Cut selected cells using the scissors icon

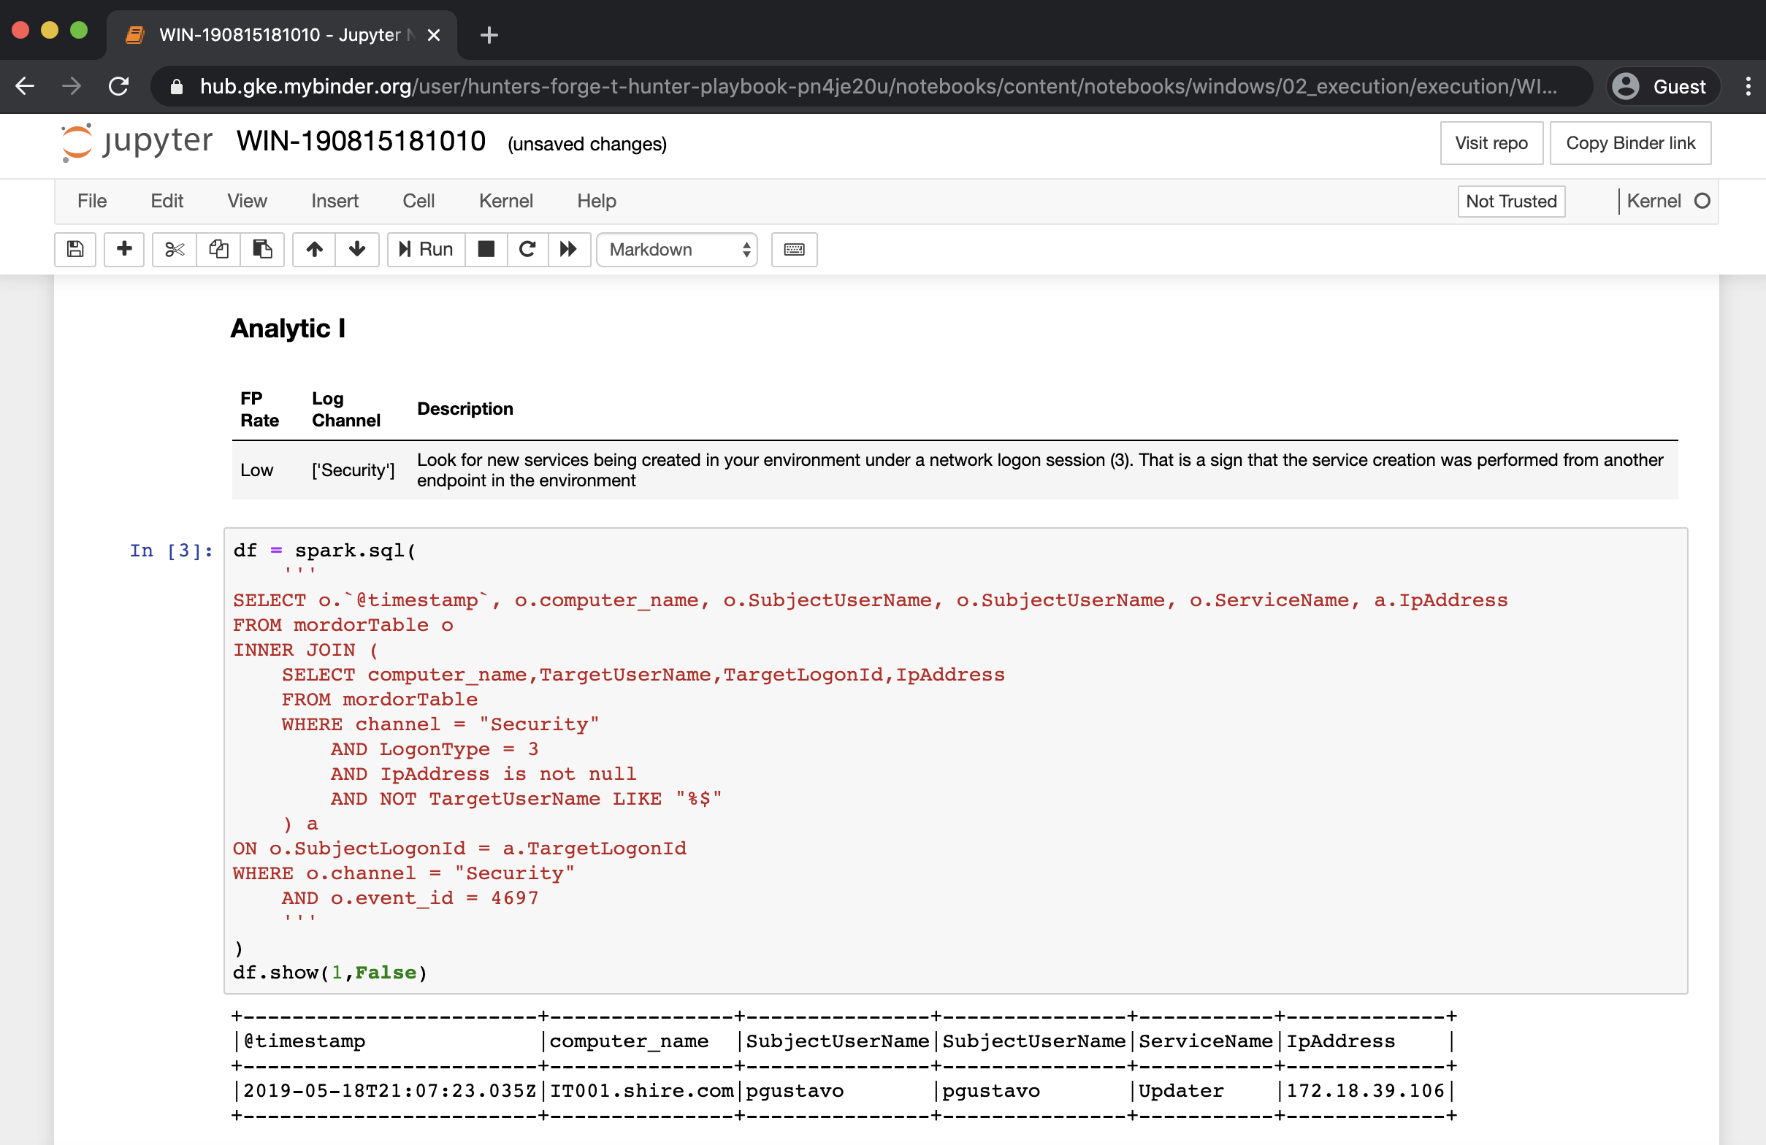[175, 249]
